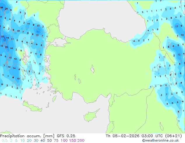The width and height of the screenshot is (185, 143).
Task: Select the 40 legend value
Action: tap(43, 141)
